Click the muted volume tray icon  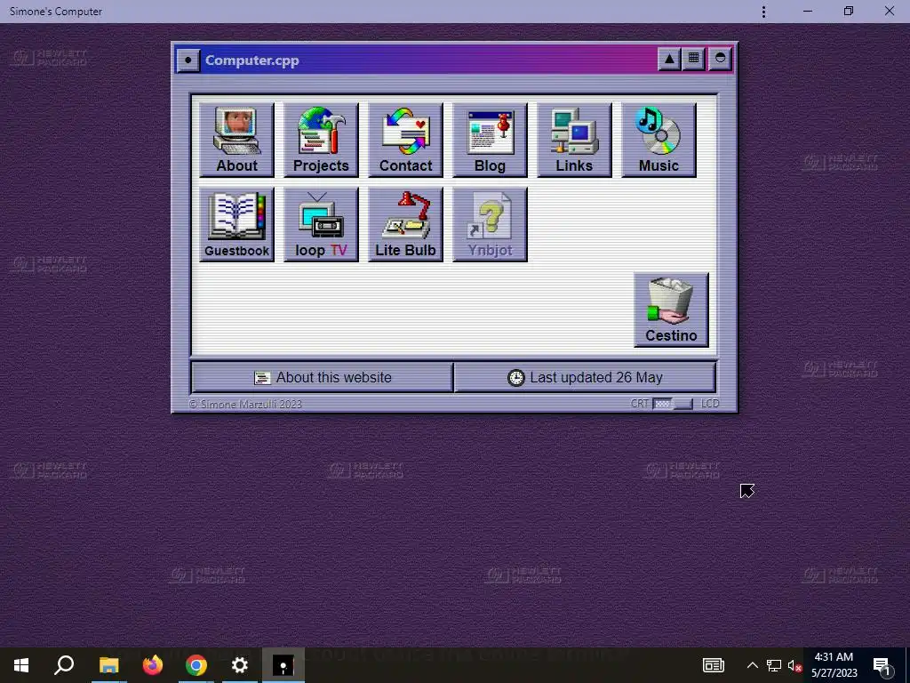point(794,665)
